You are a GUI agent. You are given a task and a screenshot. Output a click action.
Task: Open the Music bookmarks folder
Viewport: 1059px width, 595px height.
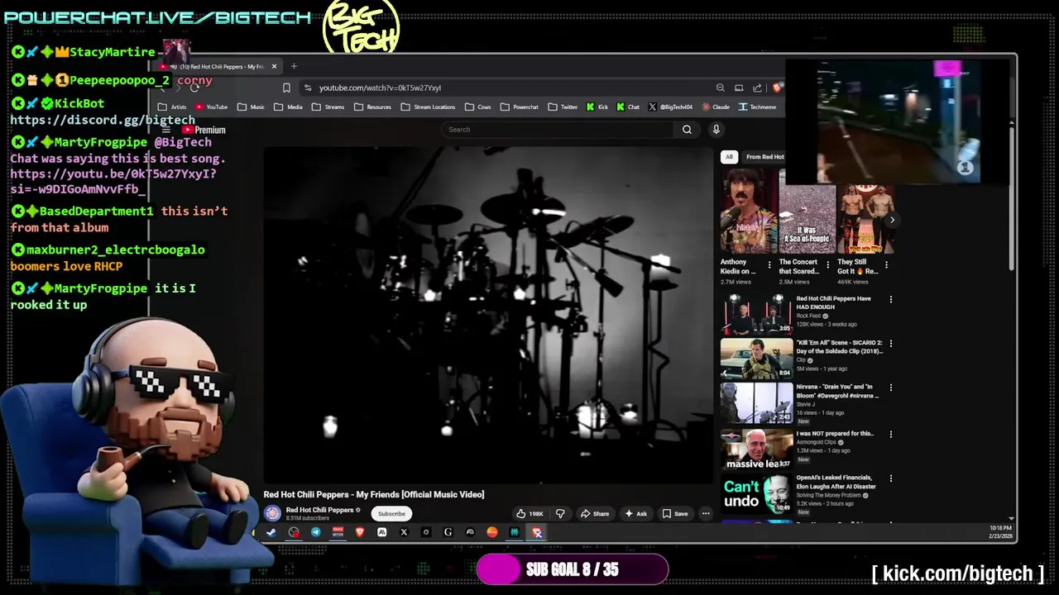coord(251,107)
